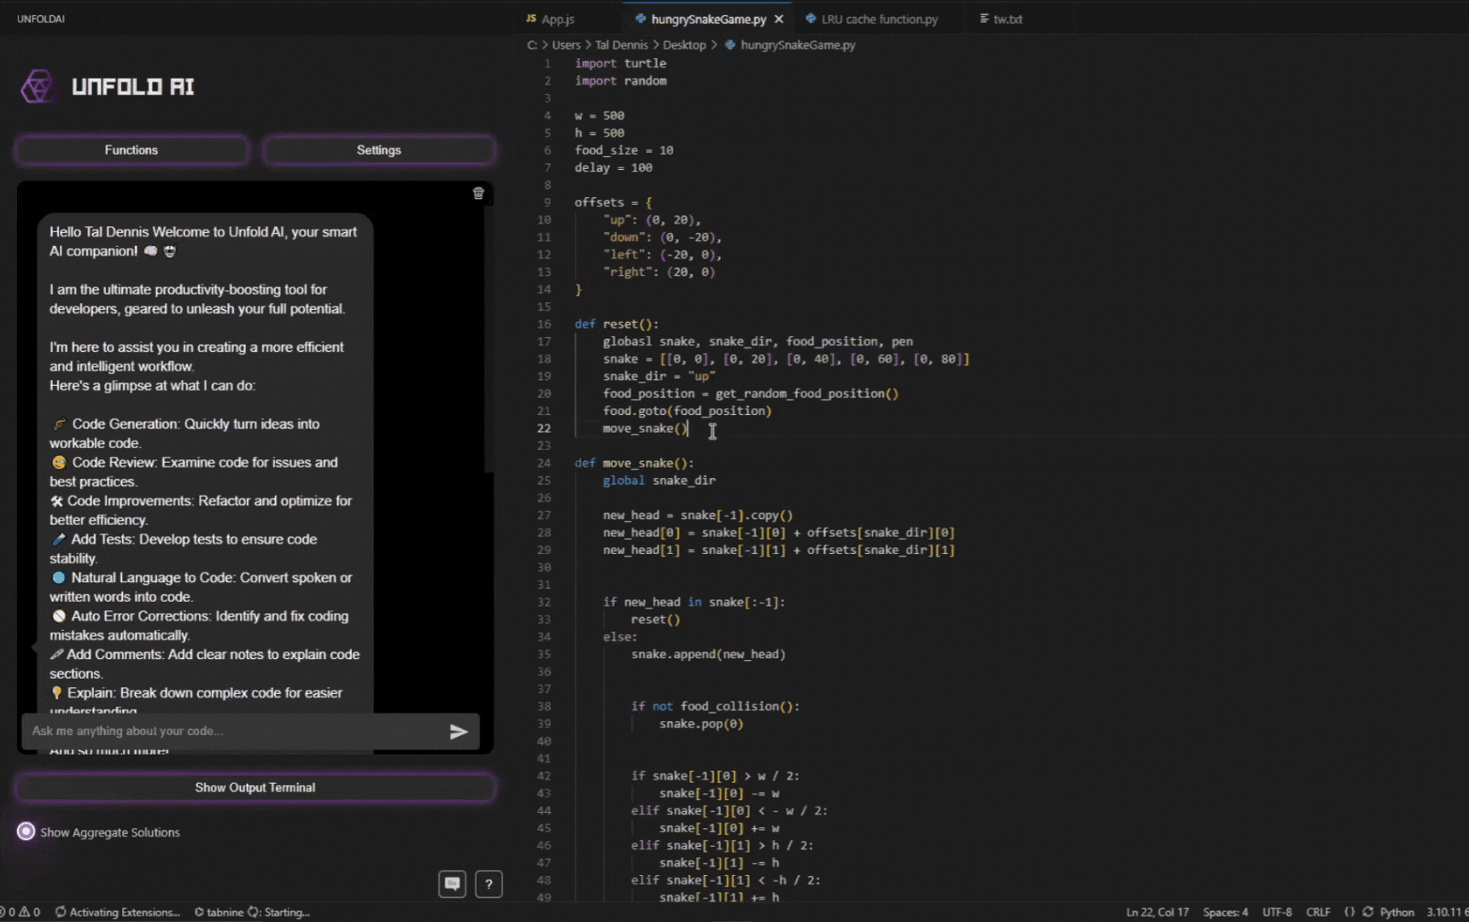Open the Python language mode selector
1469x922 pixels.
click(x=1396, y=912)
